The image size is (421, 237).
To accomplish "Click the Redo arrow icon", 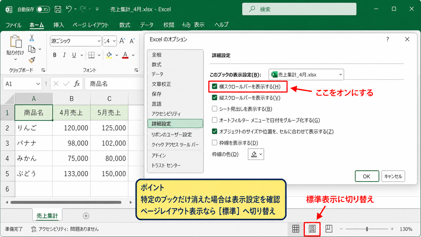I will pos(83,9).
